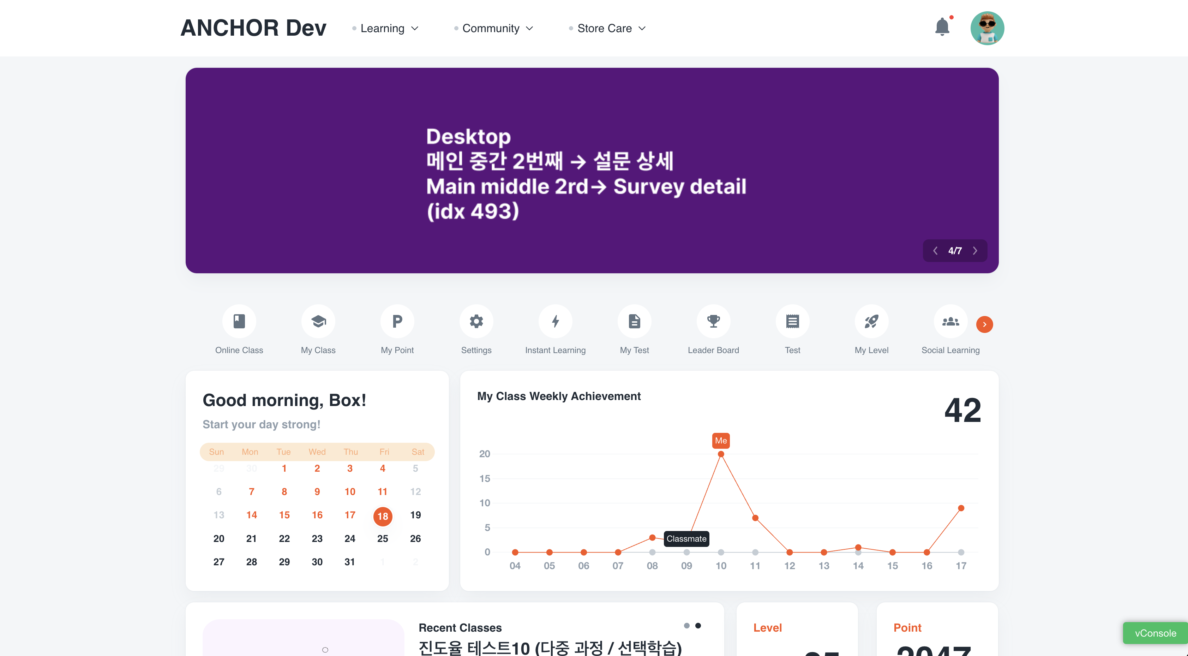Click the chart point for day 17
The width and height of the screenshot is (1188, 656).
(x=961, y=508)
